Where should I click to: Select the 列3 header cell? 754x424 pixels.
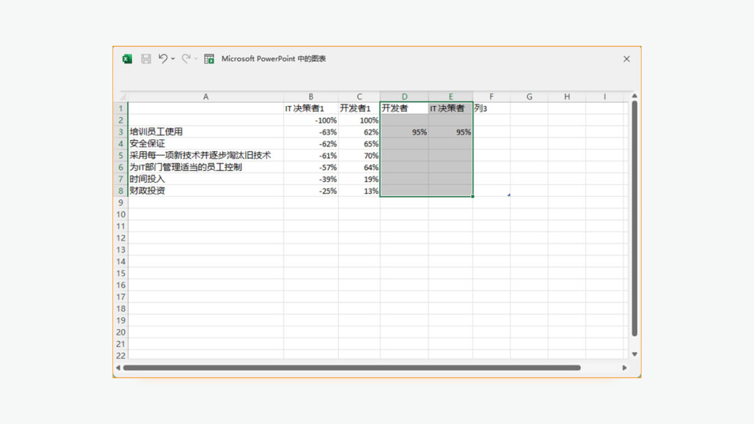coord(491,108)
